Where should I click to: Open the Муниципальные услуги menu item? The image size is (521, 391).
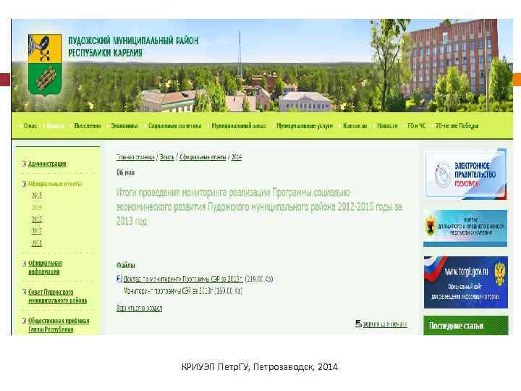coord(305,126)
